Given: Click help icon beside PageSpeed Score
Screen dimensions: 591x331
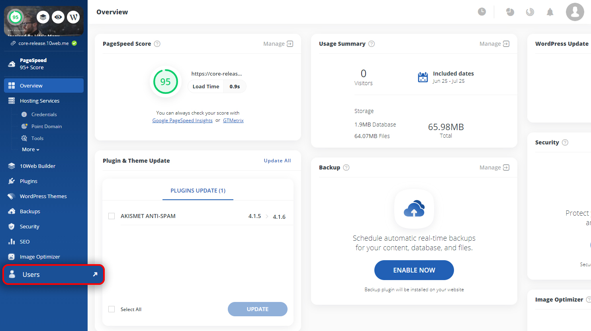Looking at the screenshot, I should point(157,44).
